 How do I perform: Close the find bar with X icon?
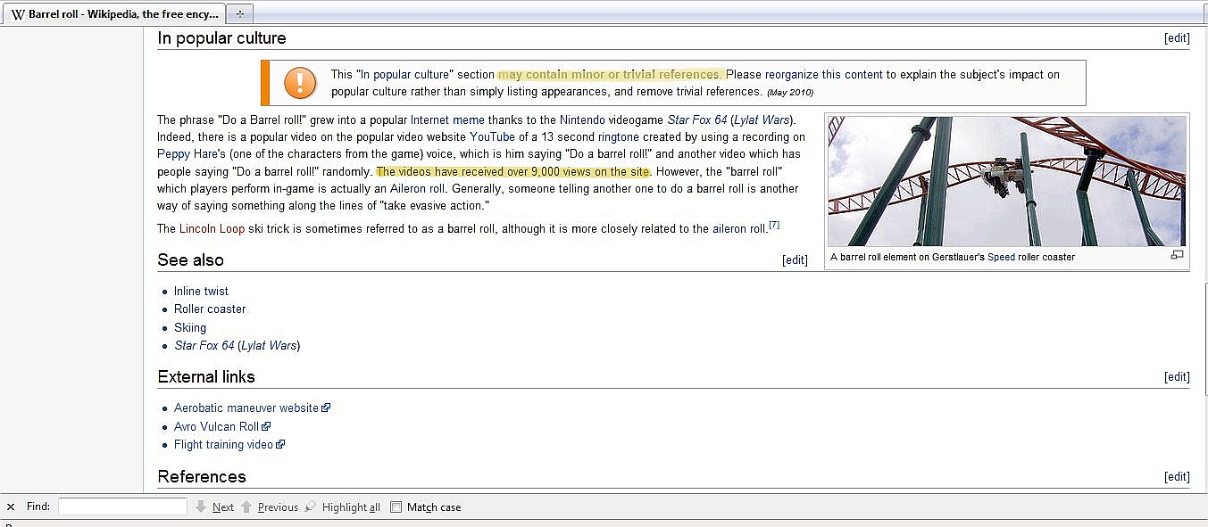(x=11, y=506)
